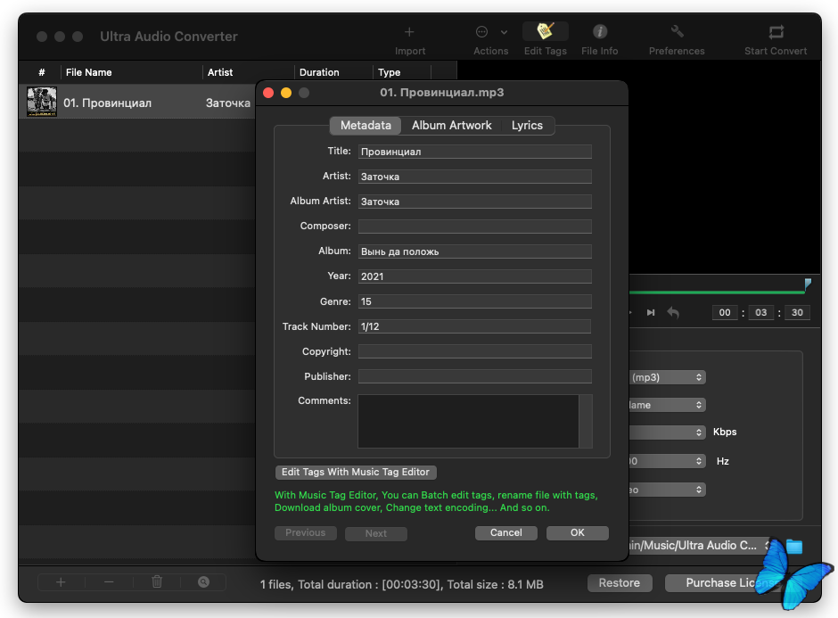Click the skip-to-end playback button
The height and width of the screenshot is (618, 838).
pyautogui.click(x=651, y=313)
